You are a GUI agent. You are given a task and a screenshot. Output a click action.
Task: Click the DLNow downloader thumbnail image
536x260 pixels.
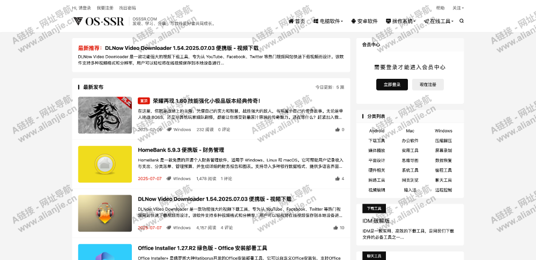tap(105, 213)
